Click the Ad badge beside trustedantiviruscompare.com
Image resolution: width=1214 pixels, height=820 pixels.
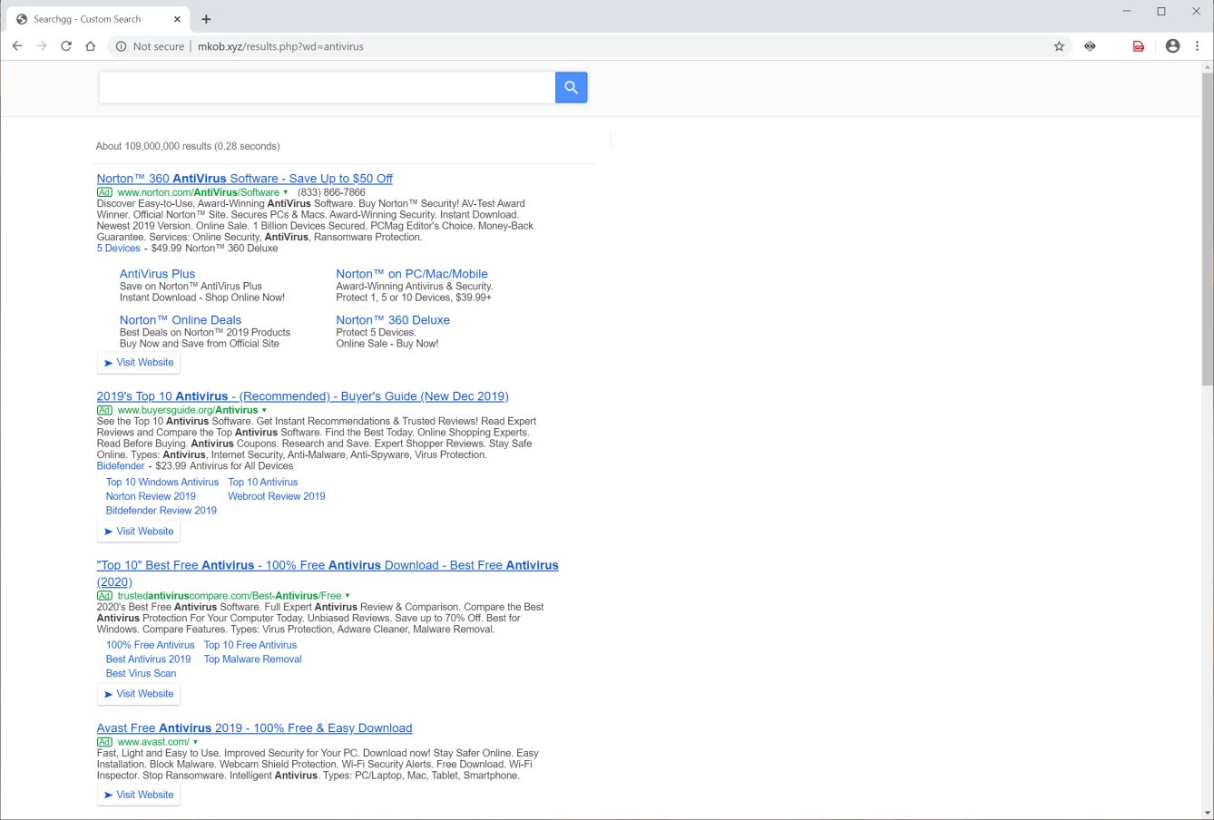104,596
